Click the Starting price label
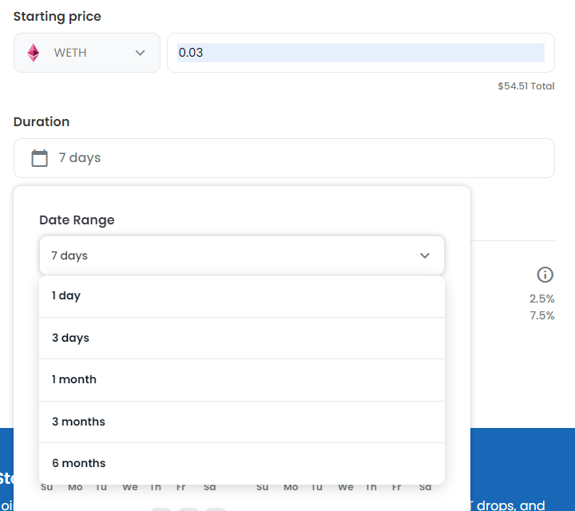This screenshot has height=511, width=575. [57, 17]
